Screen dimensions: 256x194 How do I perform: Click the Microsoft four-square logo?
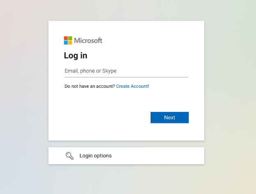[x=68, y=40]
